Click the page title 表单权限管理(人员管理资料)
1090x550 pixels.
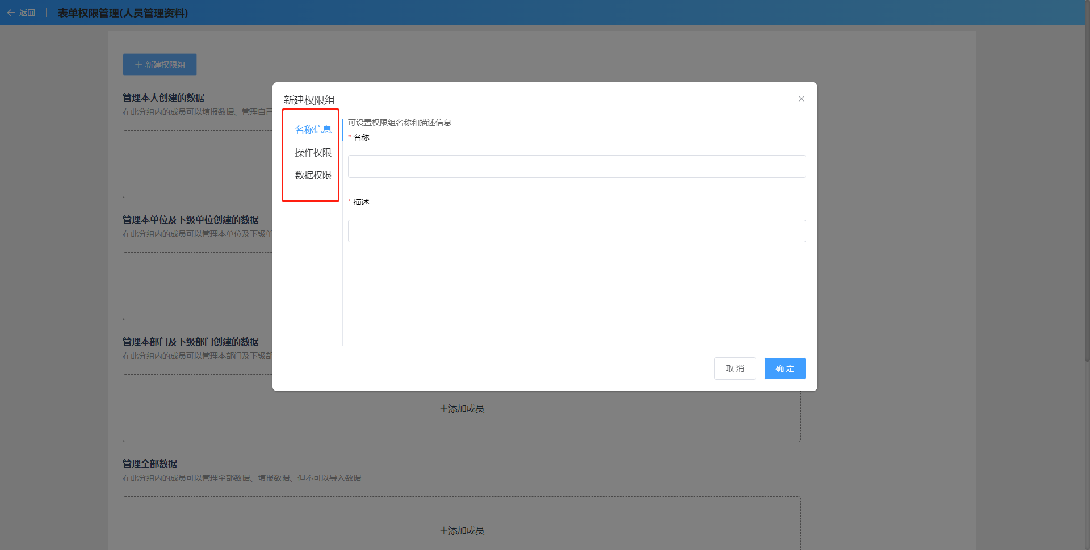point(123,12)
